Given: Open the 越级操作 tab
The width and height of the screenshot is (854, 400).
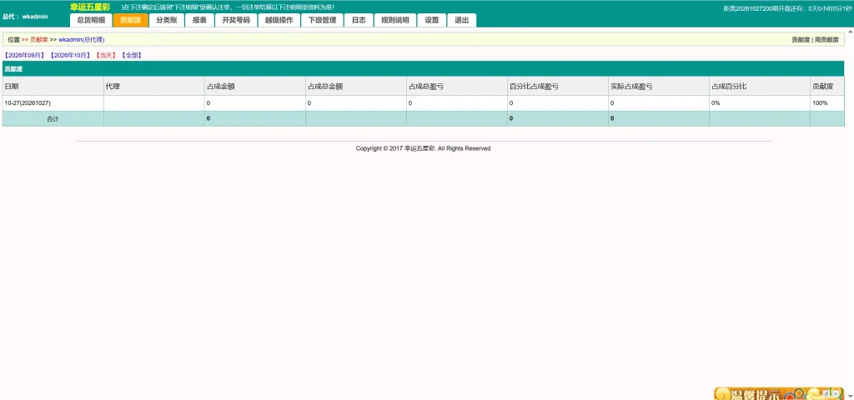Looking at the screenshot, I should [x=279, y=20].
